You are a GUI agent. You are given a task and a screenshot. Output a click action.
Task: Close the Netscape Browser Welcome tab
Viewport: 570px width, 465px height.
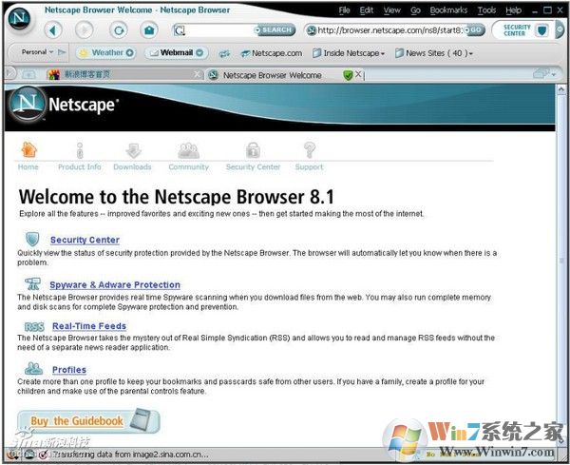coord(358,74)
